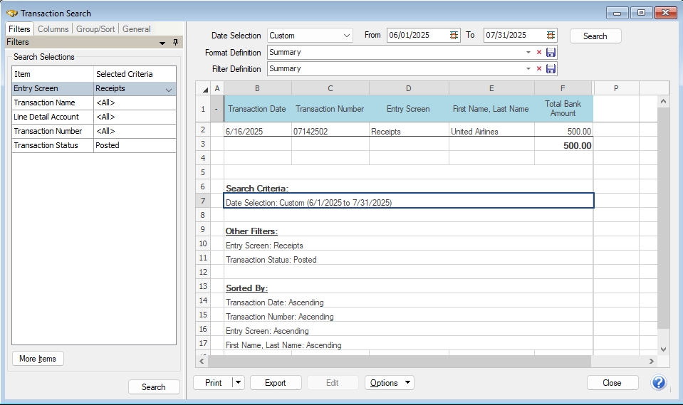Screen dimensions: 683x405
Task: Open the From date calendar picker
Action: [454, 36]
